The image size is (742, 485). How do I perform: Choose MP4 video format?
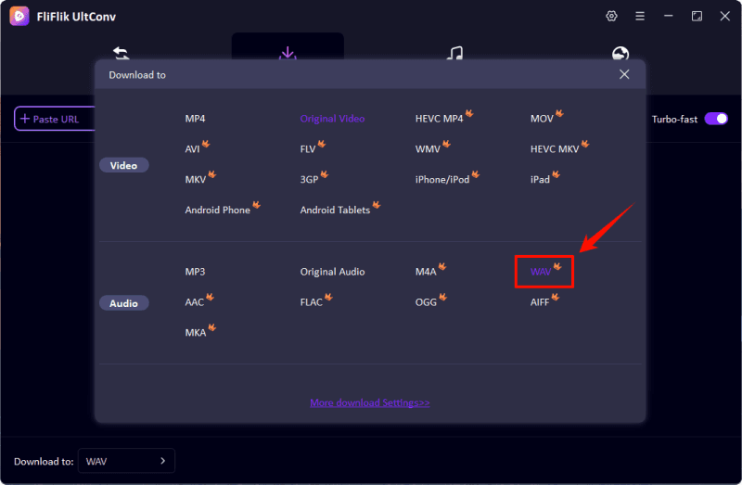195,119
